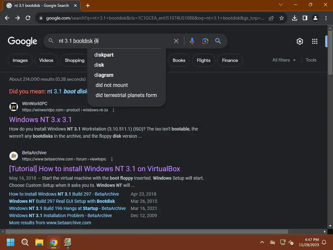The image size is (333, 250).
Task: Clear the search box with X
Action: [x=176, y=41]
